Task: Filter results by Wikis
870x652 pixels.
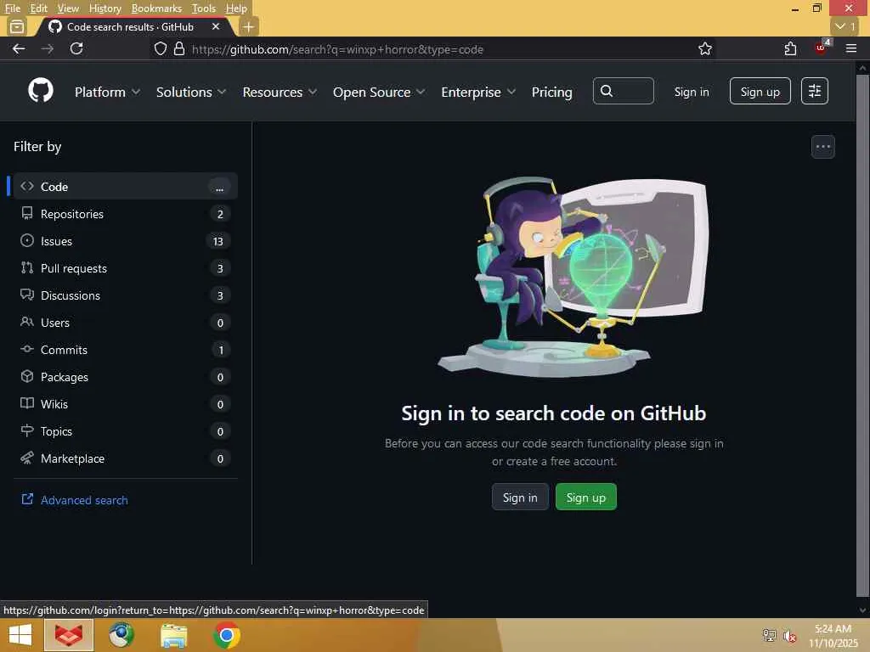Action: click(126, 403)
